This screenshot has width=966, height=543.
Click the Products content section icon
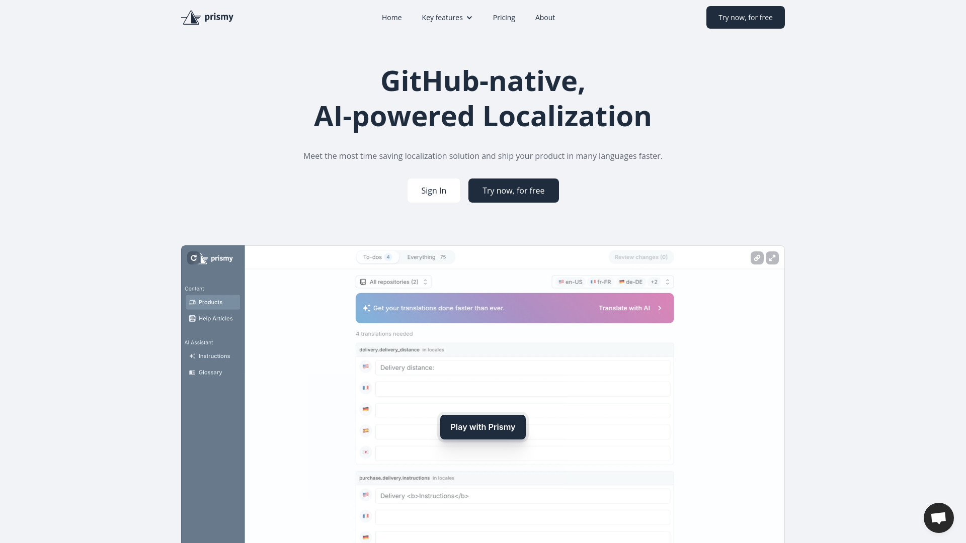click(192, 302)
